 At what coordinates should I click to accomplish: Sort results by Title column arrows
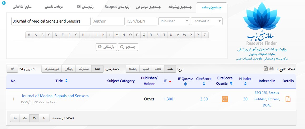click(x=66, y=81)
